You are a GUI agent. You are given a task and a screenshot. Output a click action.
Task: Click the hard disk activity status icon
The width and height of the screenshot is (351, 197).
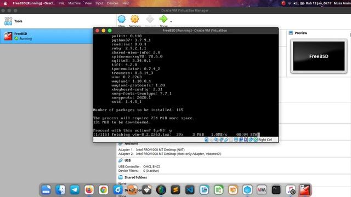(x=206, y=140)
